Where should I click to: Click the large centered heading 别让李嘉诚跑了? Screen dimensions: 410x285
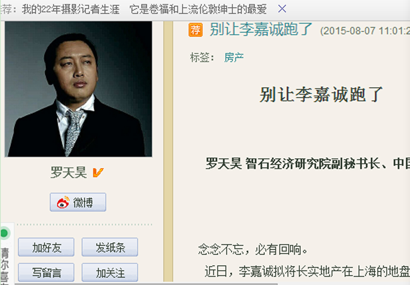321,94
